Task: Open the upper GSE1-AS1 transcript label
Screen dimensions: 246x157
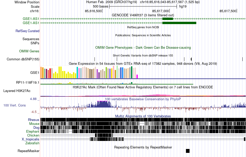Action: (31, 19)
